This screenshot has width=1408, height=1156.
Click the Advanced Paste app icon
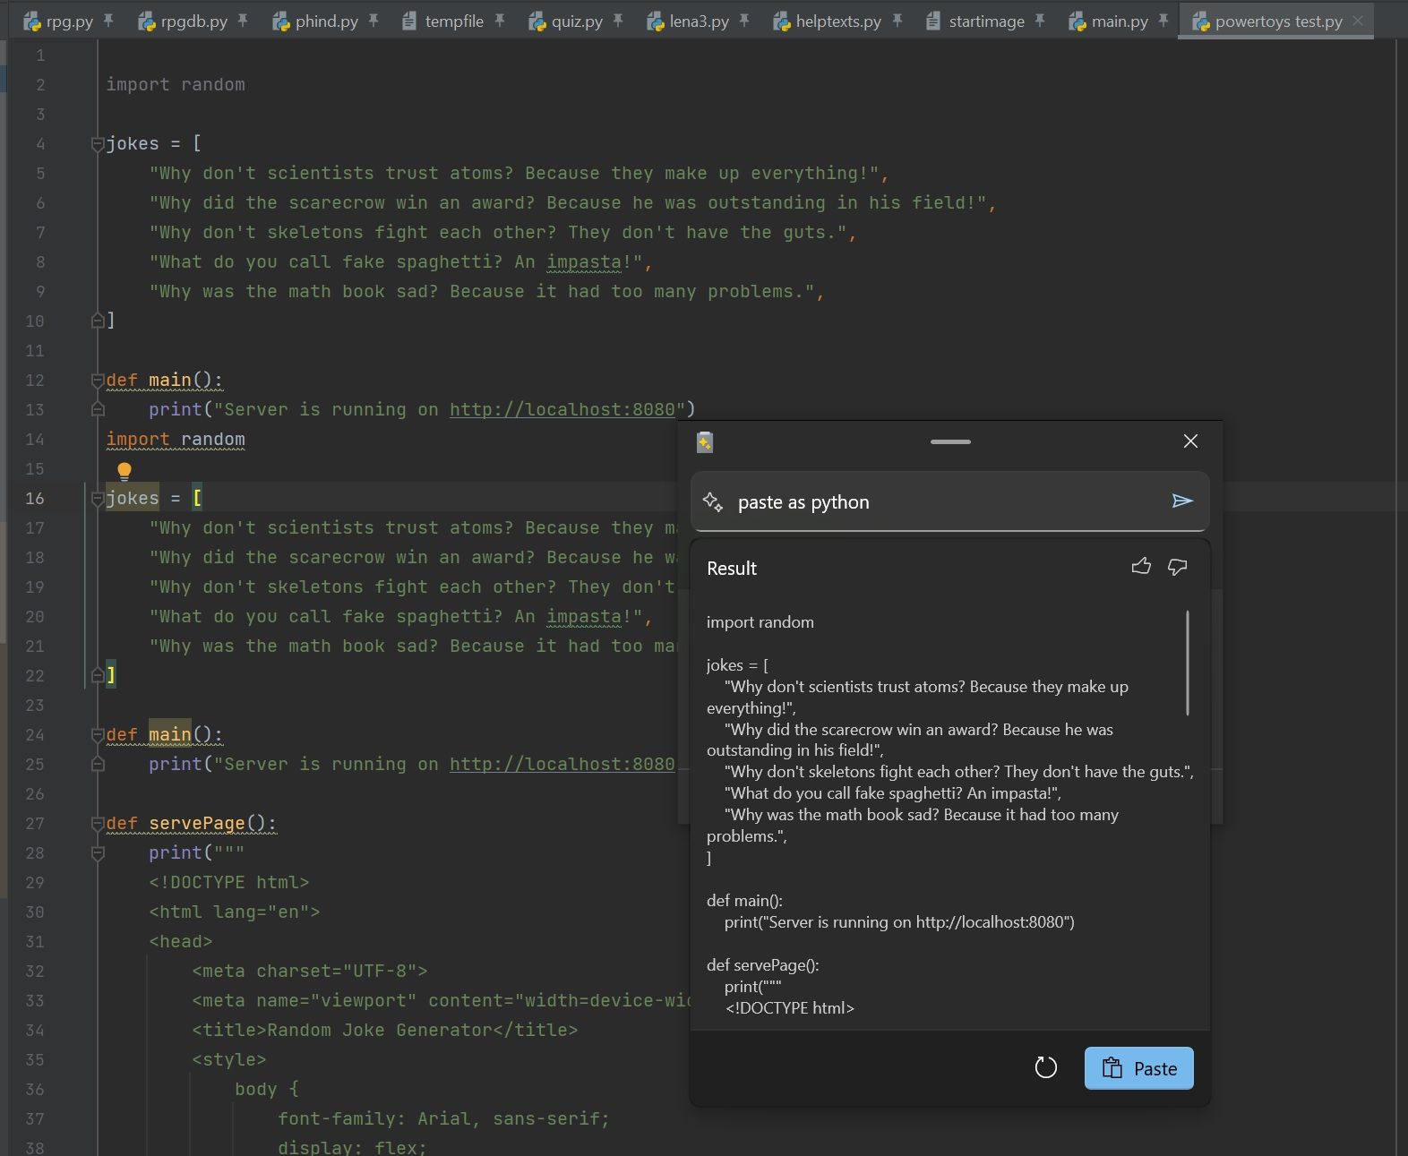tap(705, 441)
